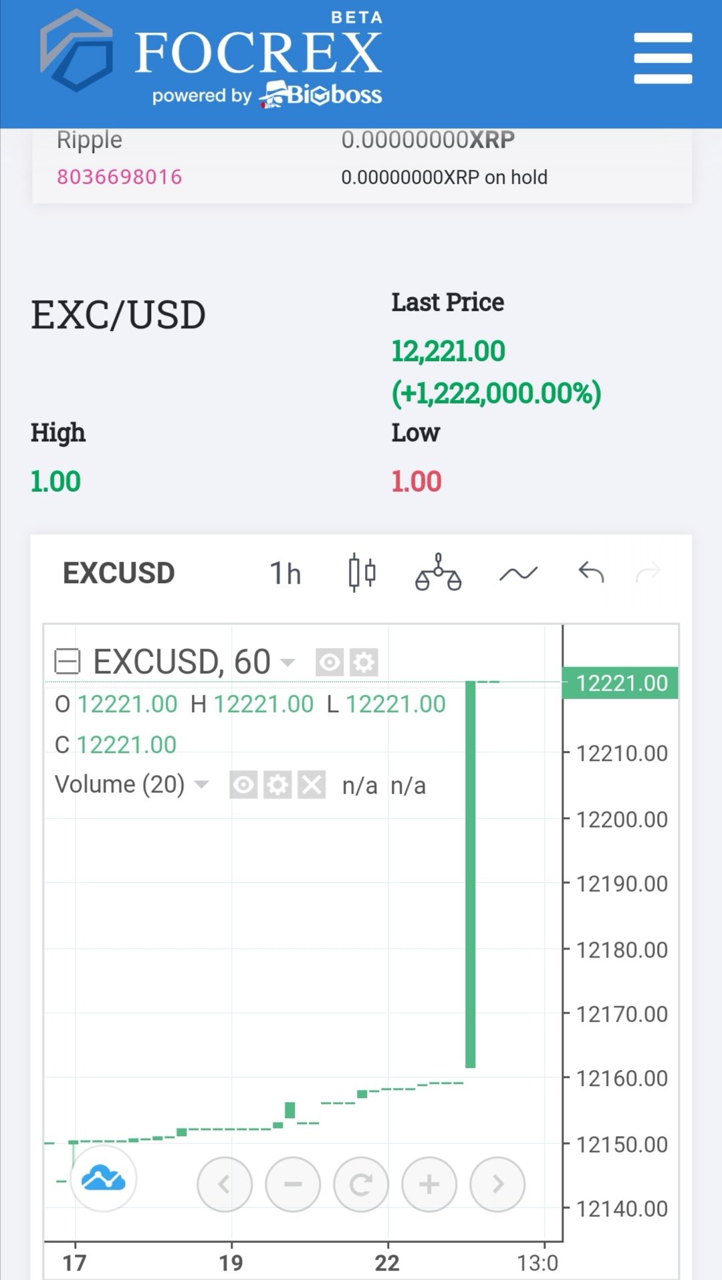Change the 1h timeframe interval
The height and width of the screenshot is (1280, 722).
point(285,573)
